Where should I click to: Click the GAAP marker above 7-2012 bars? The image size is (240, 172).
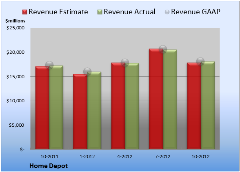click(x=163, y=49)
